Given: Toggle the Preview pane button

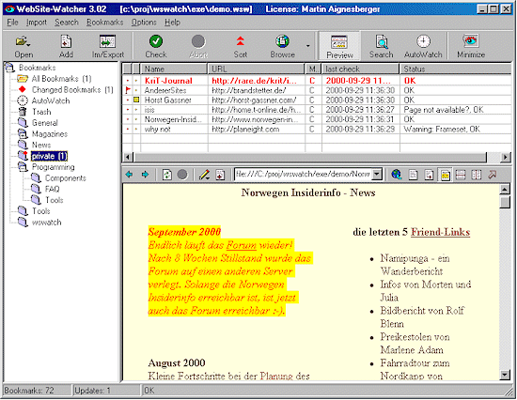Looking at the screenshot, I should click(339, 46).
